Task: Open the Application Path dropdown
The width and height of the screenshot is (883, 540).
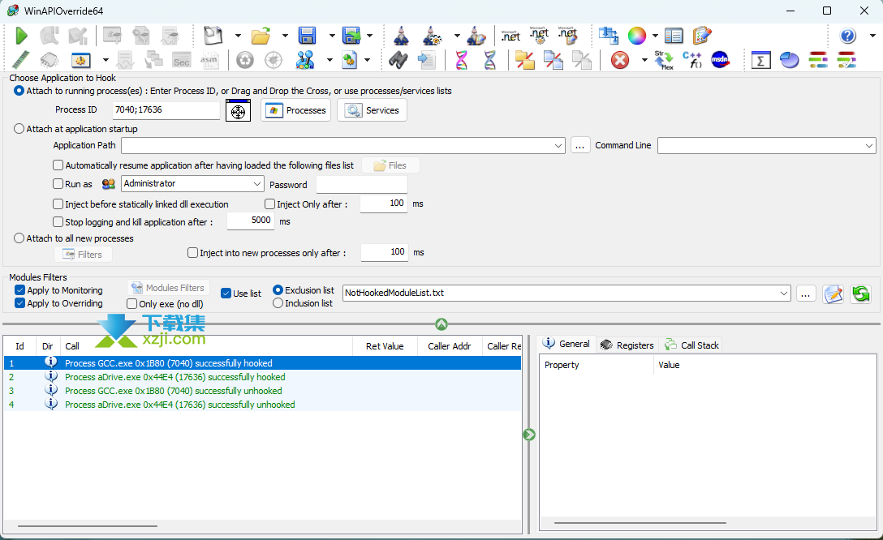Action: [558, 146]
